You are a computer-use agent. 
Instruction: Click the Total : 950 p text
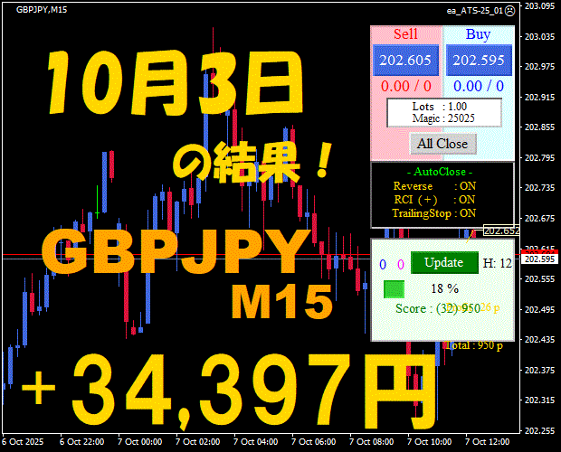coord(474,345)
